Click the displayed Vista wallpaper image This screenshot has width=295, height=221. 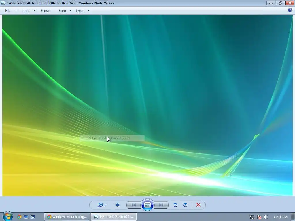click(147, 105)
